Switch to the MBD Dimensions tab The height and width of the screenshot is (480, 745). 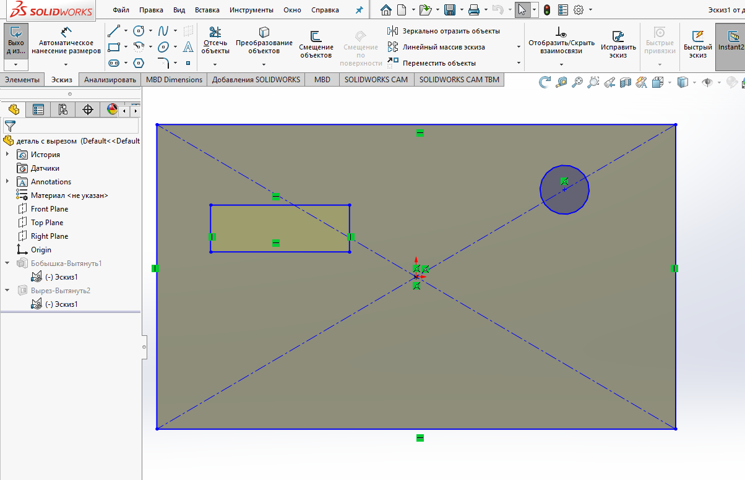pos(174,79)
